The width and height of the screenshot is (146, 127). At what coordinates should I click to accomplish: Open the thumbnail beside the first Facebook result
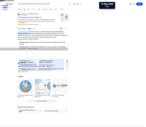[x=64, y=17]
